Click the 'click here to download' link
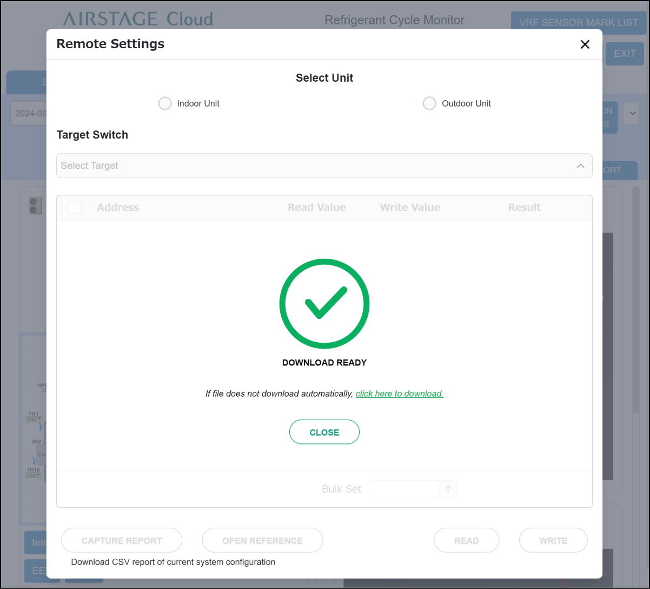The height and width of the screenshot is (589, 650). point(399,394)
